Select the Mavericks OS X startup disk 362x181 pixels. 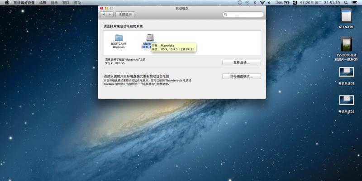point(150,41)
